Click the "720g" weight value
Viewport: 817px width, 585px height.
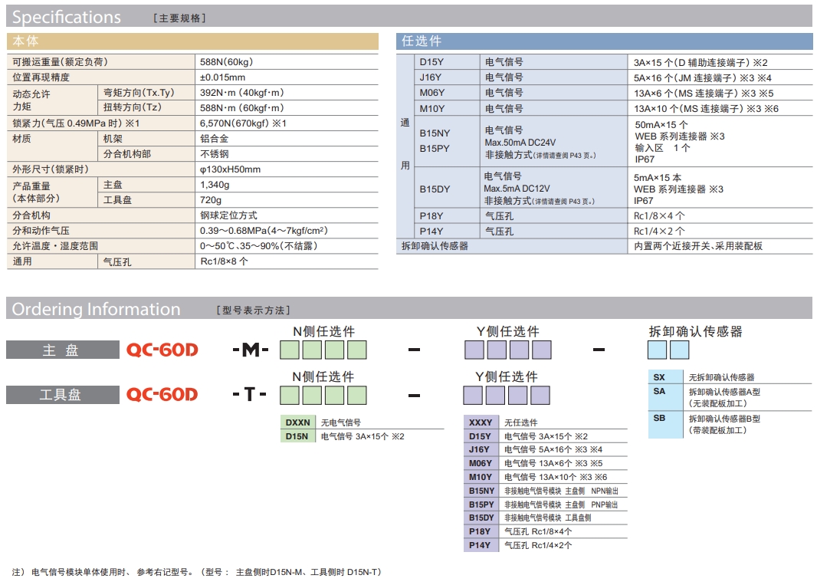[211, 200]
